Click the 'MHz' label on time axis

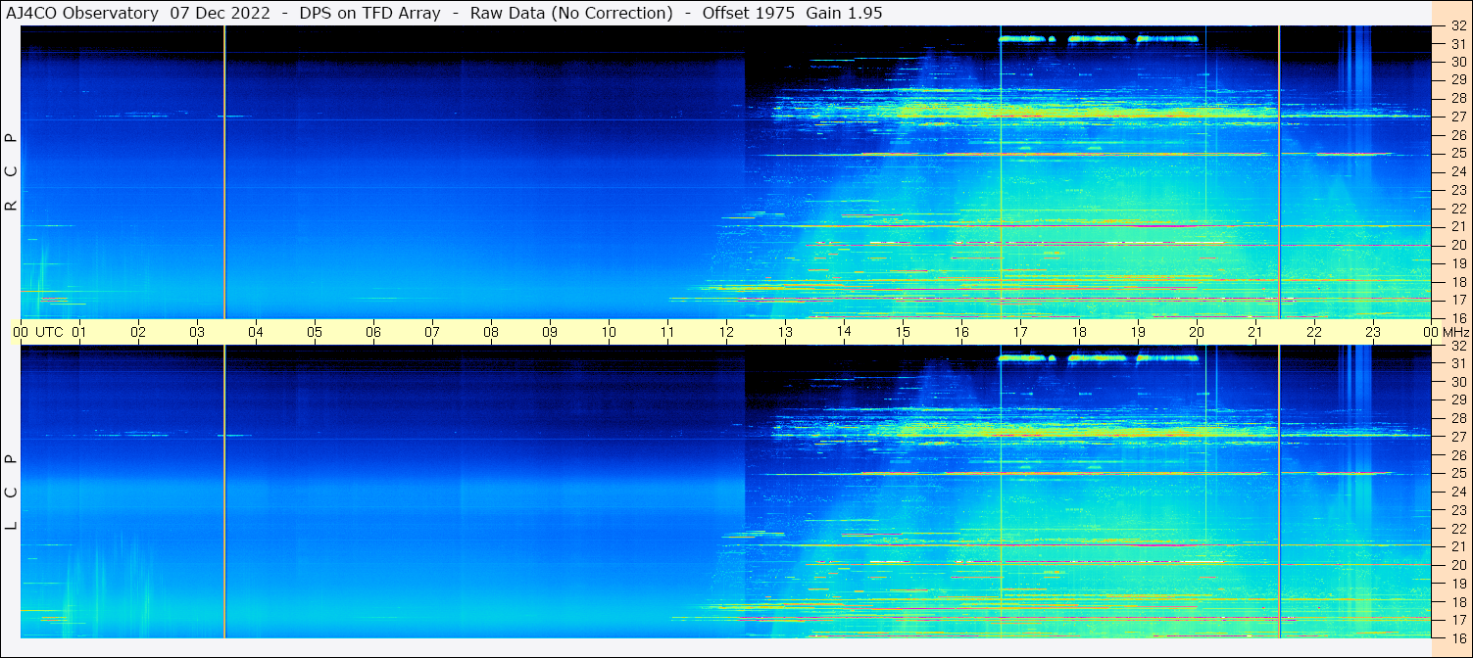coord(1455,332)
